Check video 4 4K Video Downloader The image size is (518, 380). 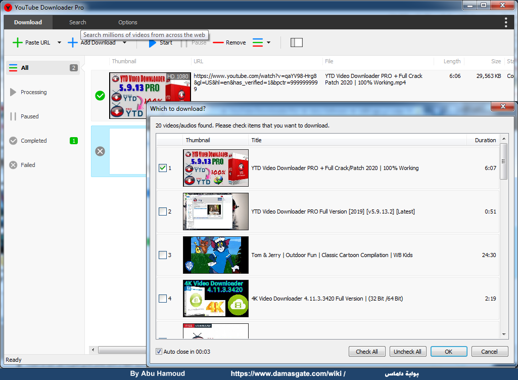pos(163,299)
